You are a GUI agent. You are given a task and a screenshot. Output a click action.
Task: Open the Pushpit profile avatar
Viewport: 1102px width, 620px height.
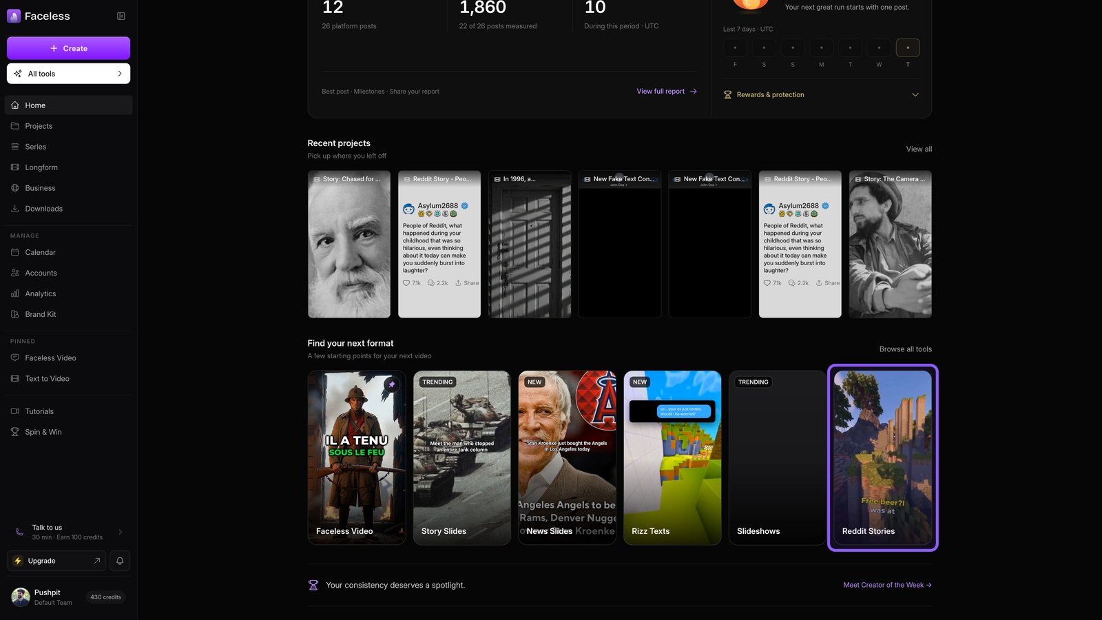[21, 597]
